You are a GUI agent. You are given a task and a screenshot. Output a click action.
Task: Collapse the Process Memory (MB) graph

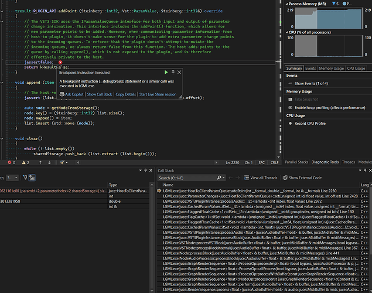[287, 4]
